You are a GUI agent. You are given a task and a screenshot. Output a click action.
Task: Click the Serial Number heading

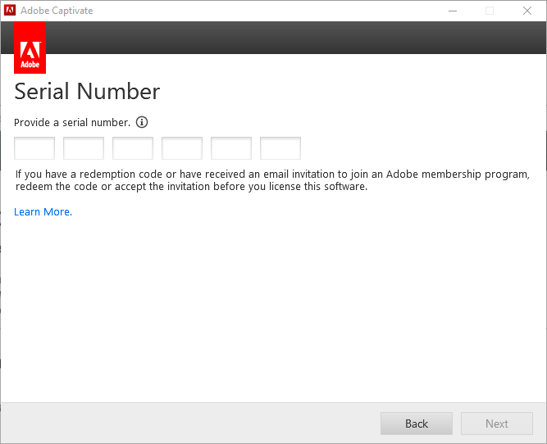click(x=87, y=91)
